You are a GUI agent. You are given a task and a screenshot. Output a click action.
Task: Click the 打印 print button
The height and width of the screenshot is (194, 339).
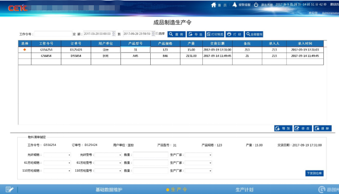(235, 34)
